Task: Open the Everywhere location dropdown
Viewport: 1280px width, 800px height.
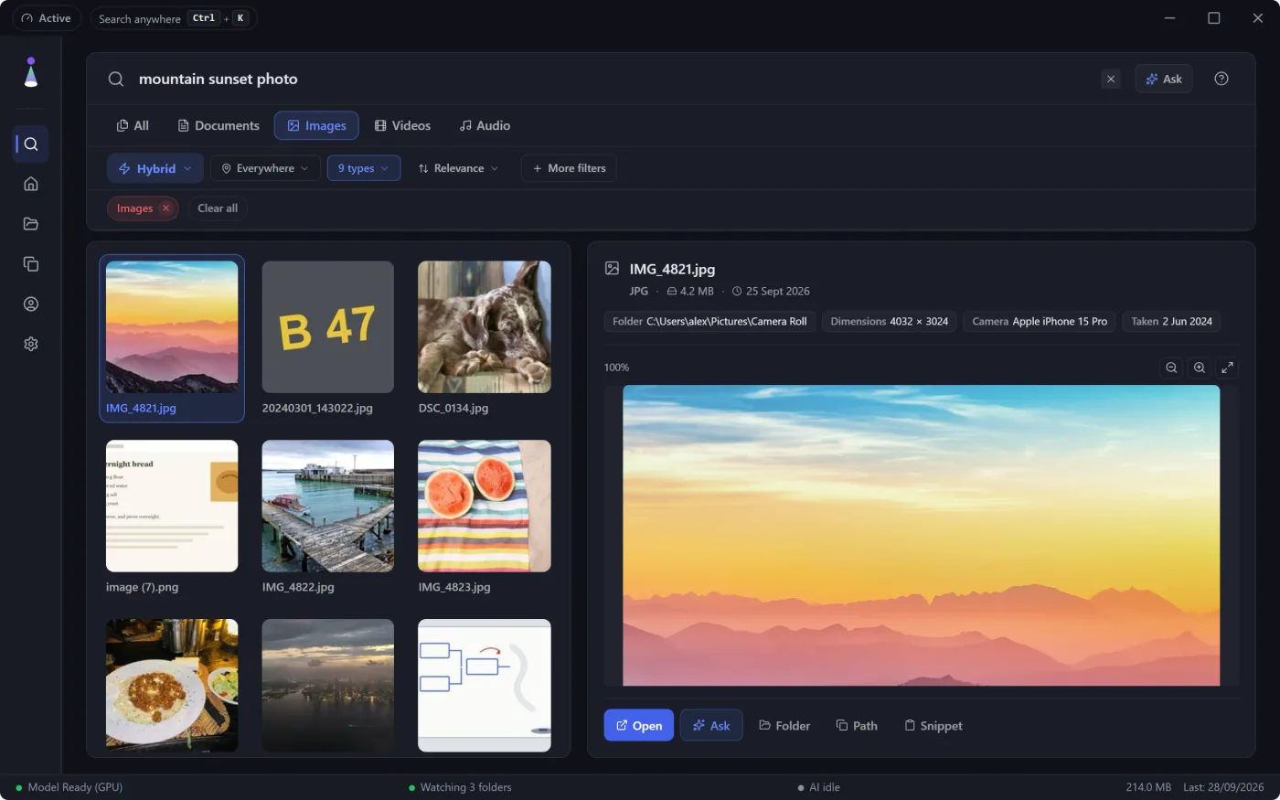Action: [265, 168]
